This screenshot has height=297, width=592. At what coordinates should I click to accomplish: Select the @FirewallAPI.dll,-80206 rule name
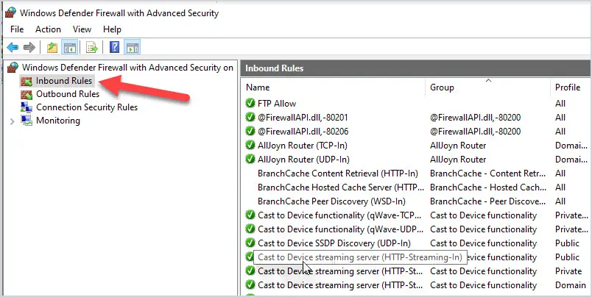coord(303,131)
